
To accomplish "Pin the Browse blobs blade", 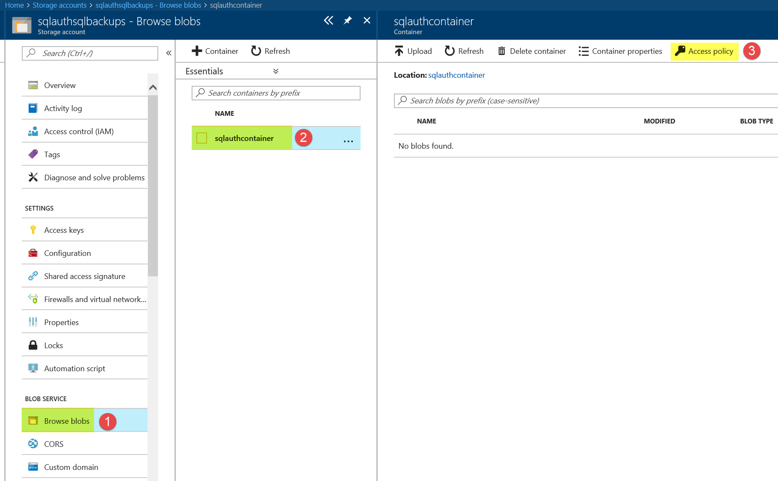I will (x=348, y=21).
